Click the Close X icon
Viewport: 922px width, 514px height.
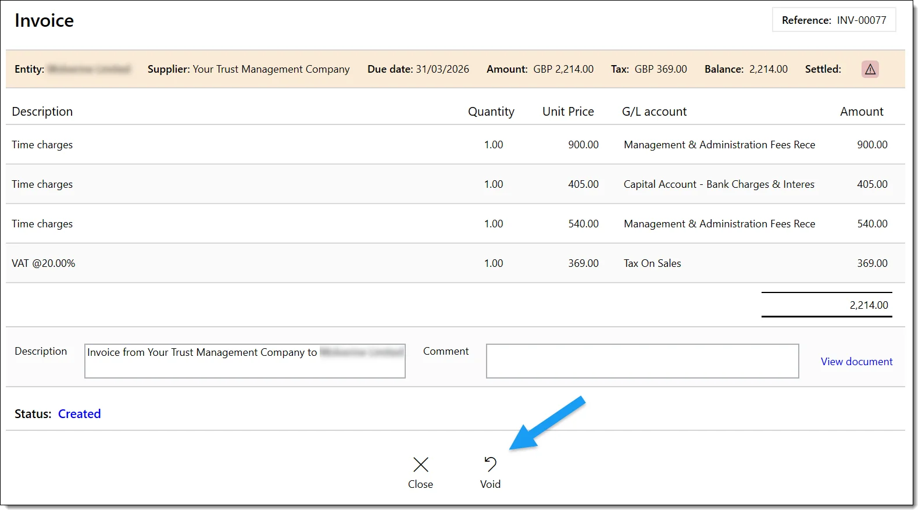pos(420,464)
